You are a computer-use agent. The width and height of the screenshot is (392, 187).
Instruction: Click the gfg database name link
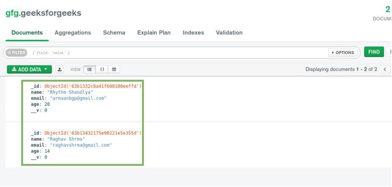[x=12, y=13]
